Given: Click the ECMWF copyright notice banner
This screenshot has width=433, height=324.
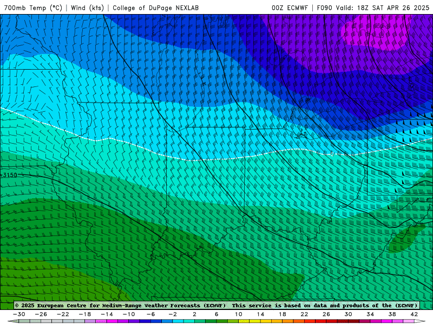Looking at the screenshot, I should tap(217, 306).
